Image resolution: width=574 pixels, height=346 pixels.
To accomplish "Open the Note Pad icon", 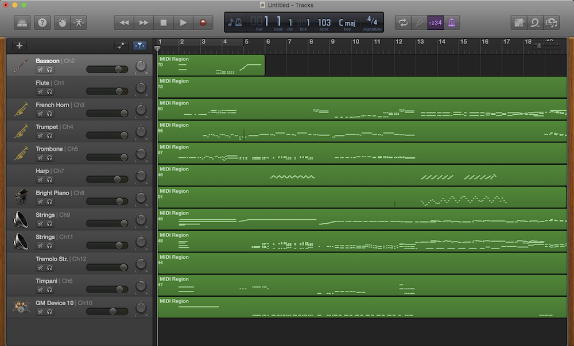I will (518, 22).
